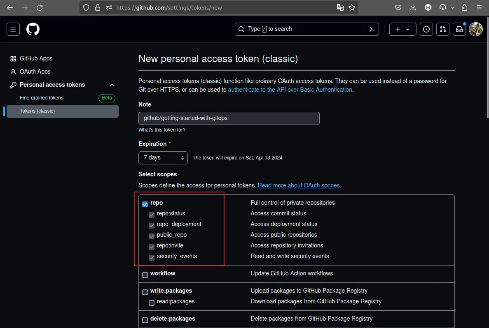
Task: Bookmark this page with star icon
Action: click(352, 7)
